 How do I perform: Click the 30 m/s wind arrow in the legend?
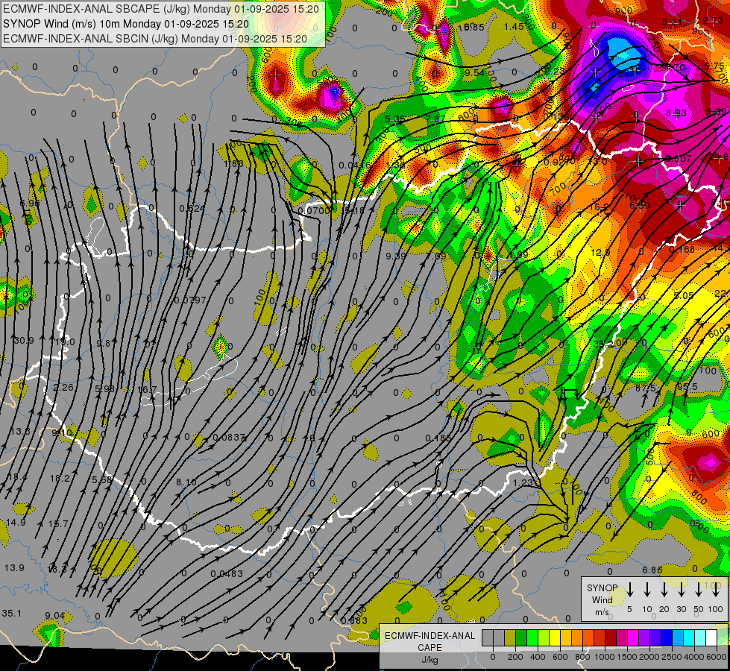pos(682,590)
